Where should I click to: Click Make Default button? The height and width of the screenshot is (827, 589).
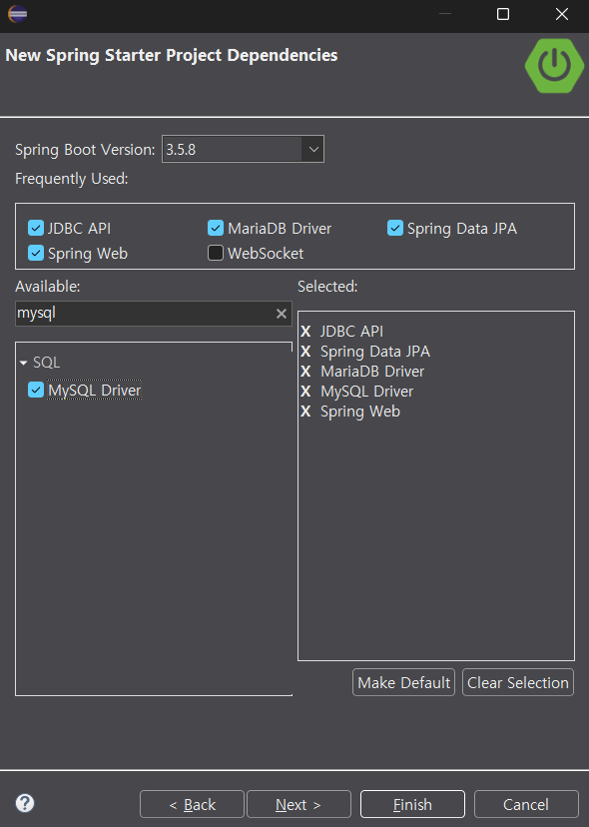pyautogui.click(x=403, y=682)
